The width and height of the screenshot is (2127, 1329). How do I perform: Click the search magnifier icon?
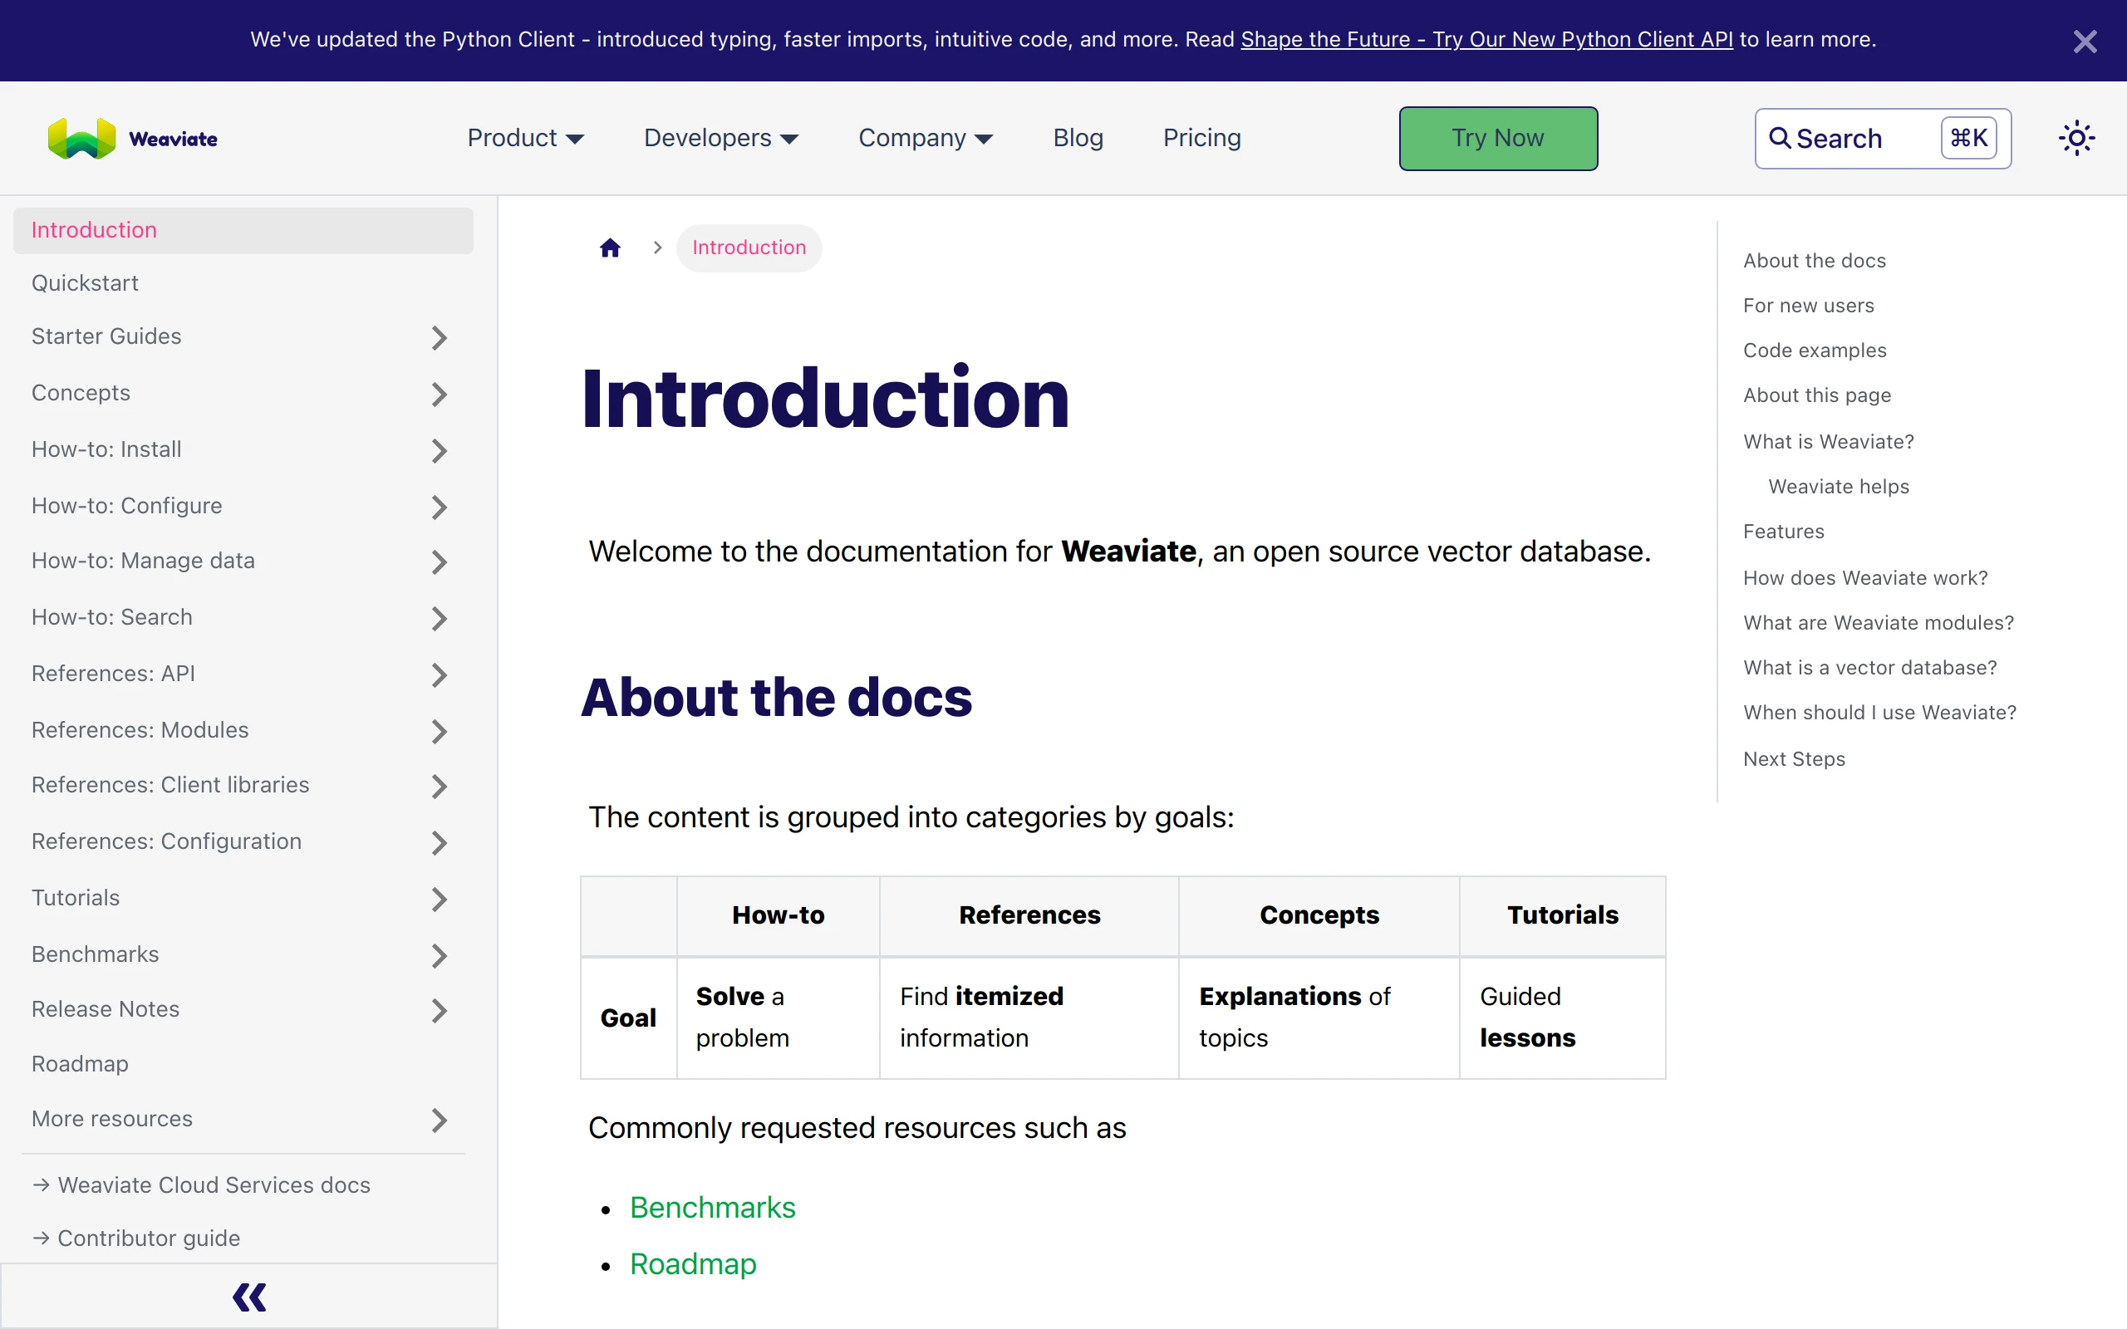[x=1780, y=138]
